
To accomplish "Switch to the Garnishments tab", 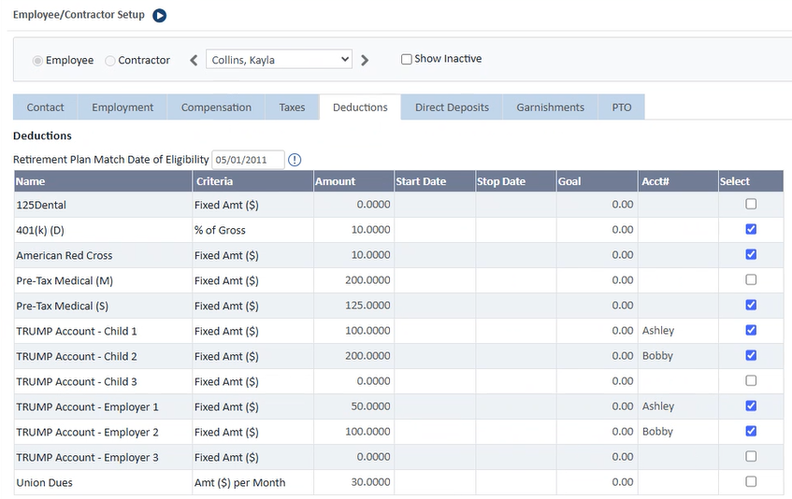I will (550, 107).
